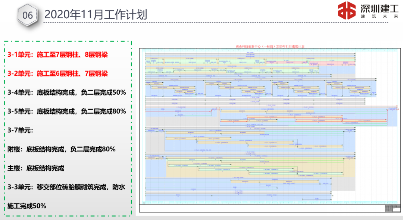Click the last line 施工完成50%
Viewport: 403px width, 220px height.
[27, 206]
